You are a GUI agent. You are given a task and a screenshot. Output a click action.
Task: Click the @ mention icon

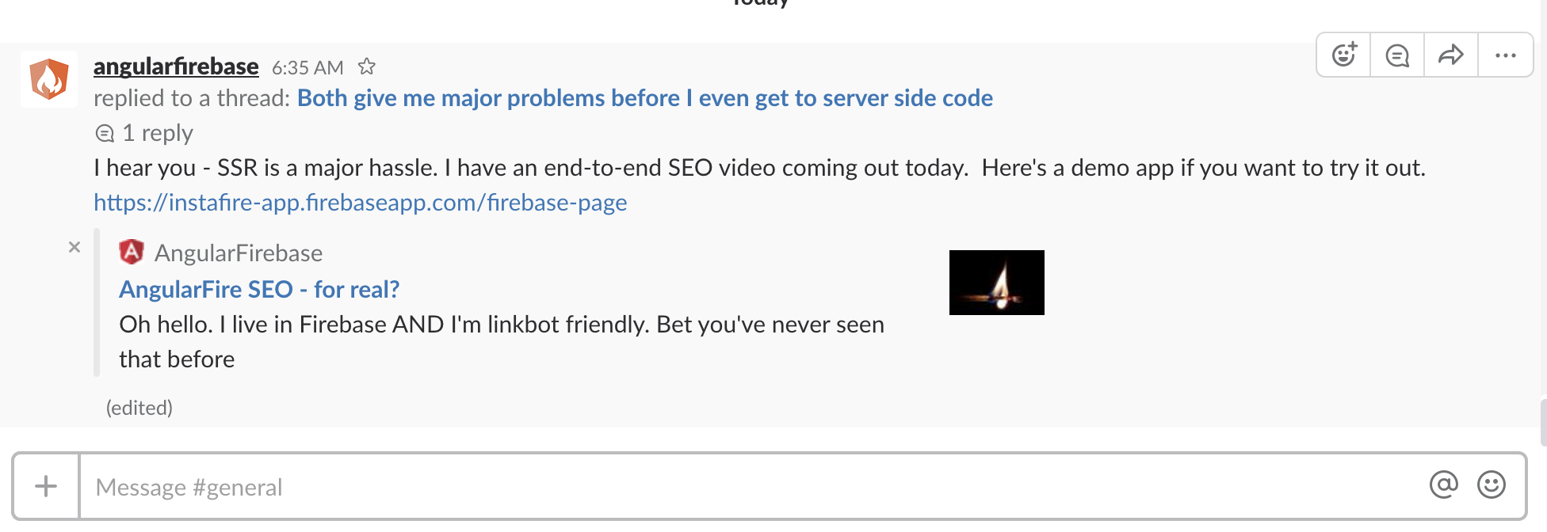1443,484
